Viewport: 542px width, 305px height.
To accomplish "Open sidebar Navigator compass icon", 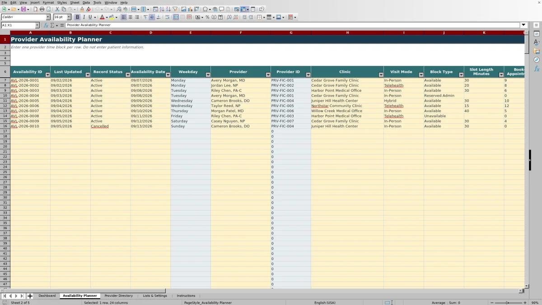I will [537, 60].
